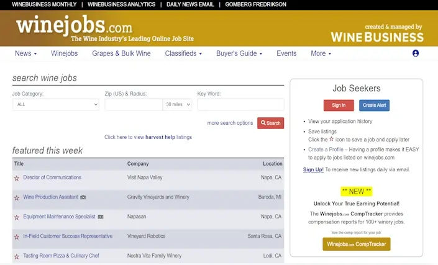Open Daily News Email link in top bar

tap(190, 4)
